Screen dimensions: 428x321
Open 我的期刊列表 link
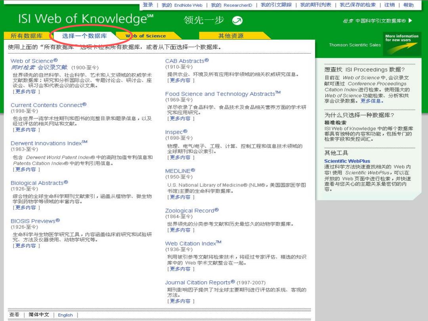[x=315, y=5]
